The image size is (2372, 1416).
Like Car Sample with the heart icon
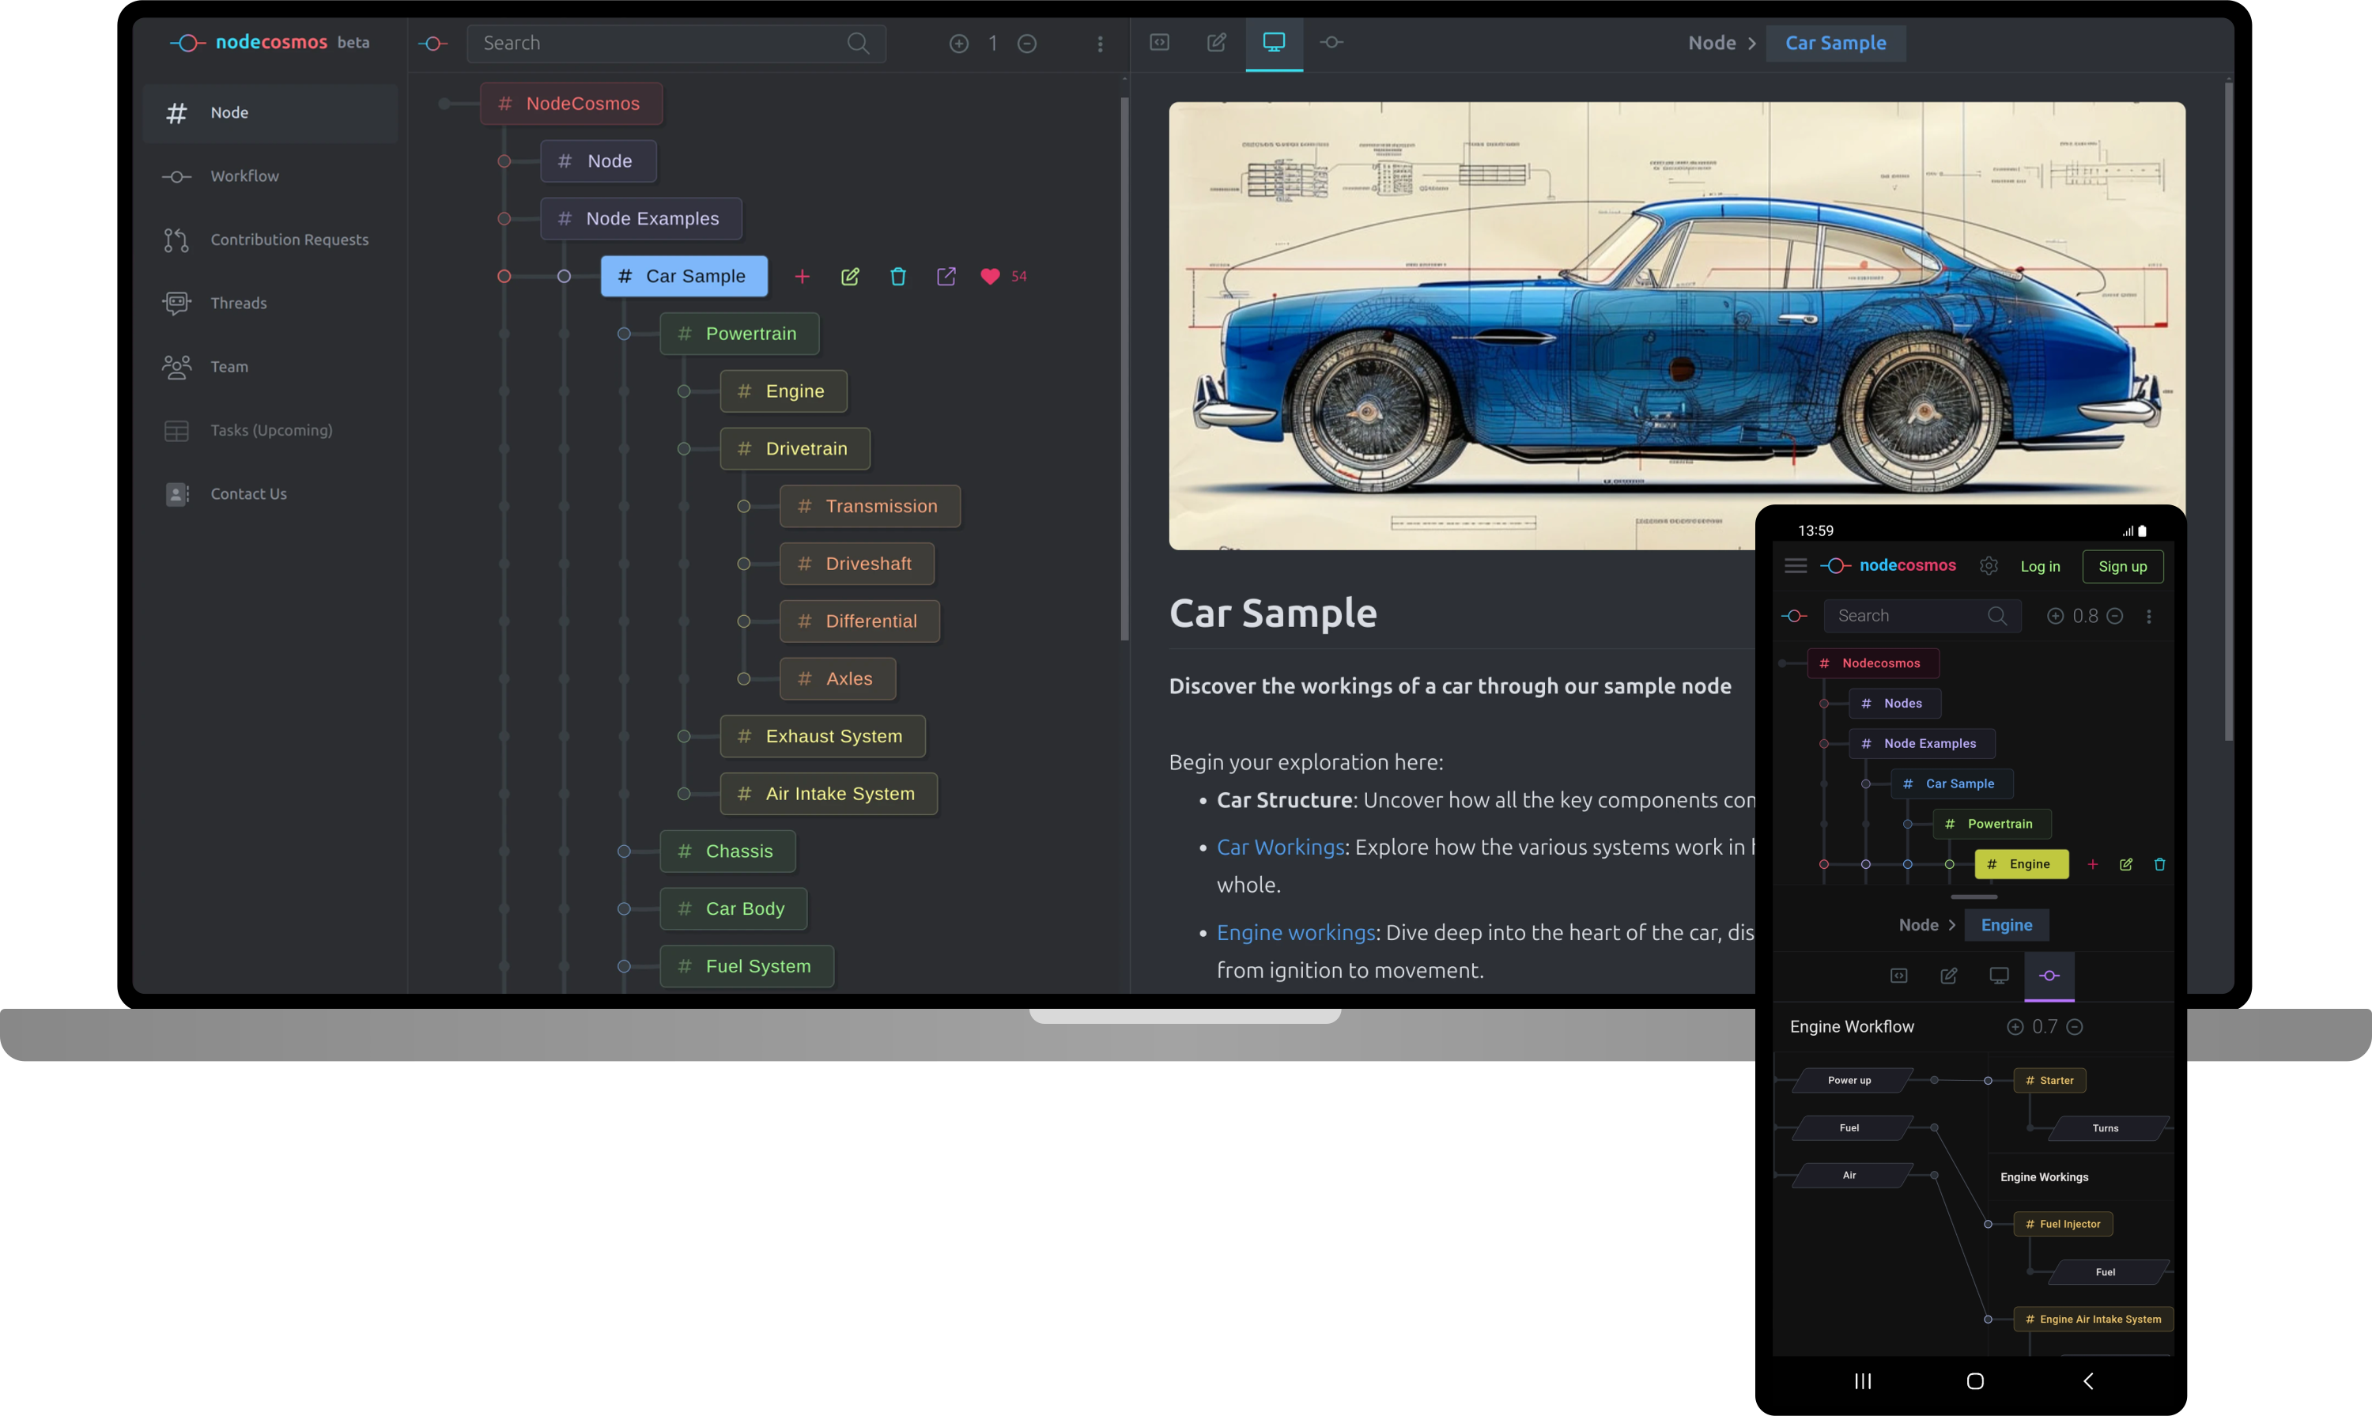[x=989, y=277]
